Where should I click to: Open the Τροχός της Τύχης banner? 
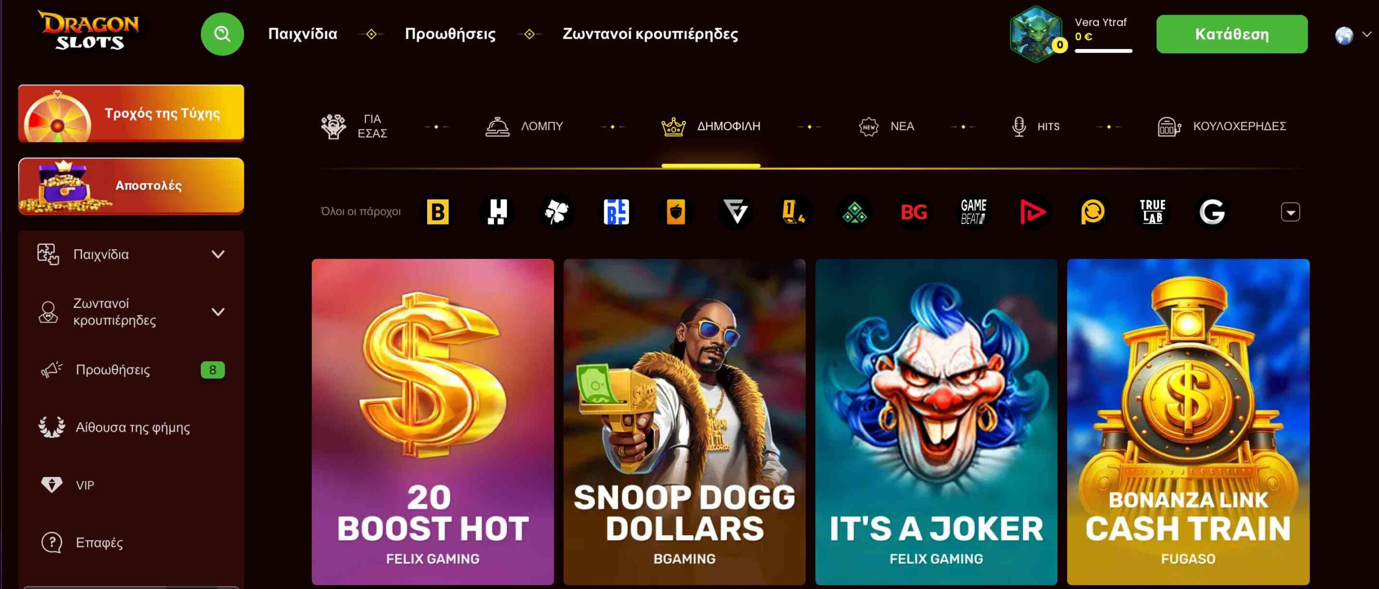click(x=131, y=113)
